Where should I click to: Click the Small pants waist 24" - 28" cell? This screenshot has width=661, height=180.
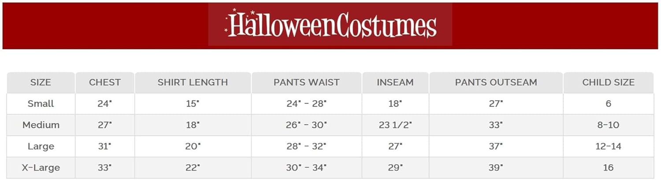[x=306, y=104]
